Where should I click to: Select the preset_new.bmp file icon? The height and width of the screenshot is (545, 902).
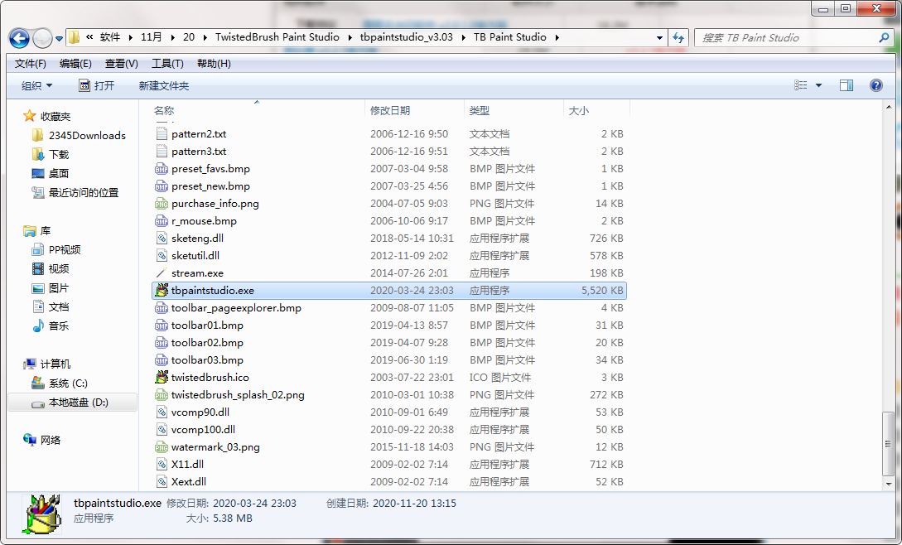click(162, 186)
